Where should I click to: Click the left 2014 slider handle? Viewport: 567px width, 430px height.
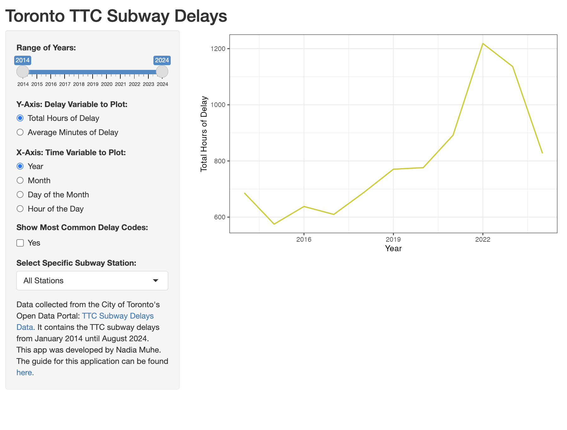click(x=23, y=72)
